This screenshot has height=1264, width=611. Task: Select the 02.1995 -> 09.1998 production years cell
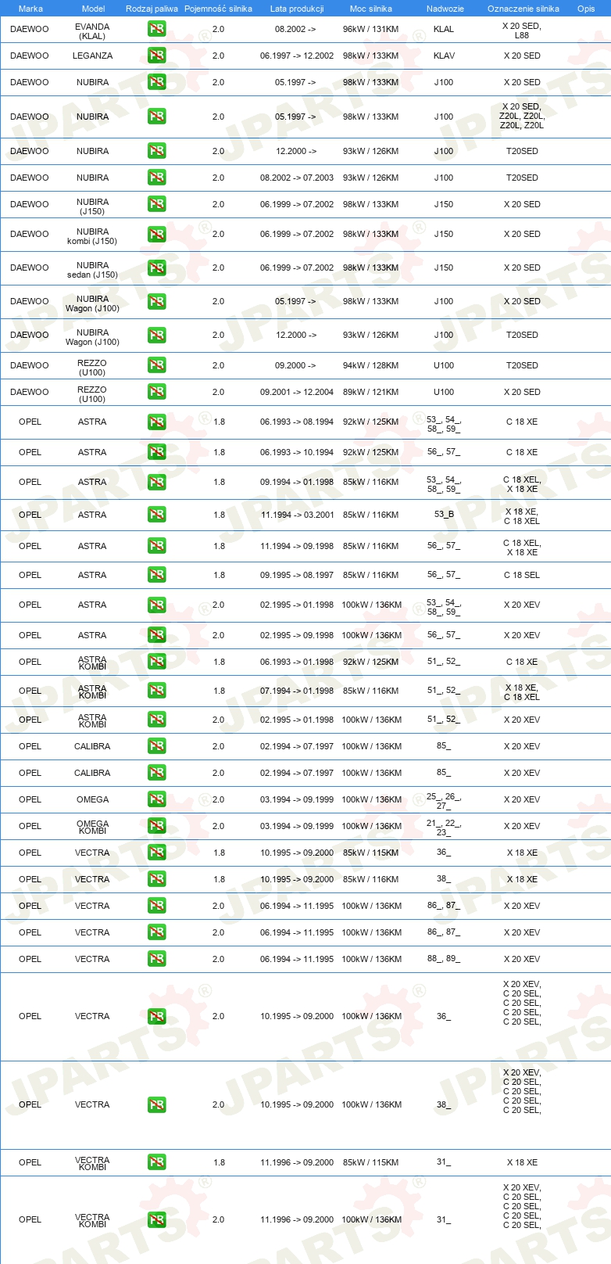[297, 635]
